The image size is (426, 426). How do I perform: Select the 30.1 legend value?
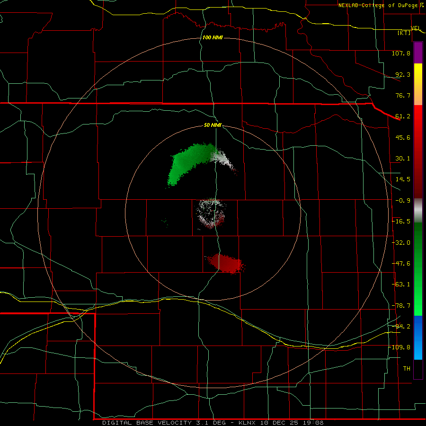click(403, 159)
